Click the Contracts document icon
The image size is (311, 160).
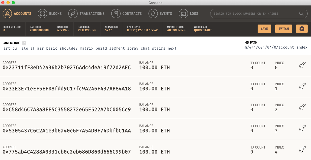(x=116, y=14)
